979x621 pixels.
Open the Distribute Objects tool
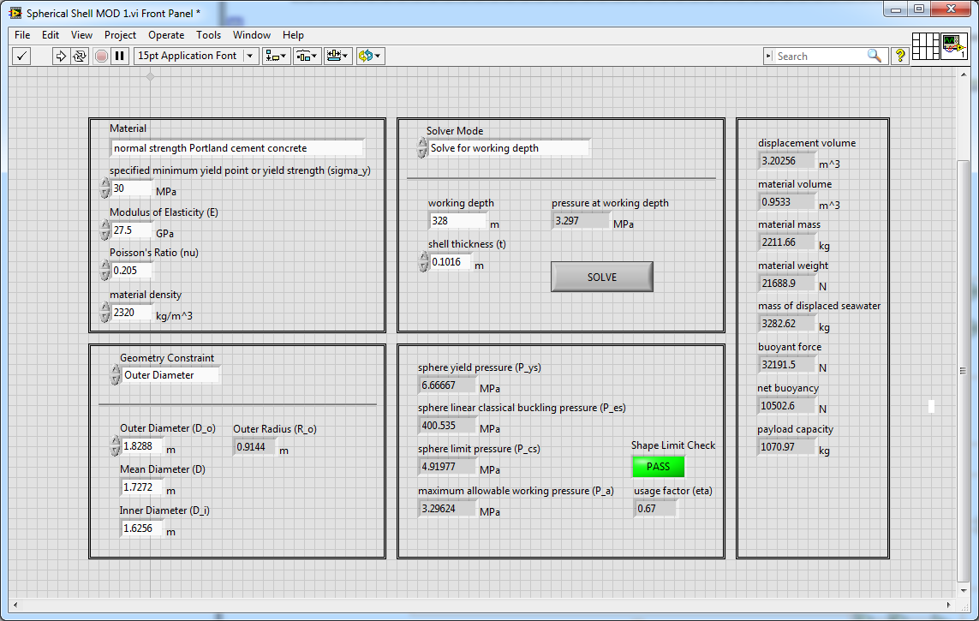pyautogui.click(x=307, y=57)
